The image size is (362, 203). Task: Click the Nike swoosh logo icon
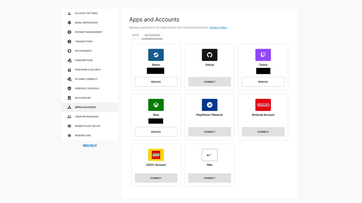point(209,155)
